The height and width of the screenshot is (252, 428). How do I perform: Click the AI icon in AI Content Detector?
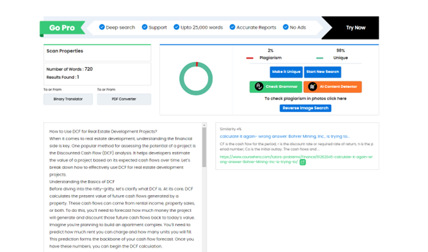[312, 87]
